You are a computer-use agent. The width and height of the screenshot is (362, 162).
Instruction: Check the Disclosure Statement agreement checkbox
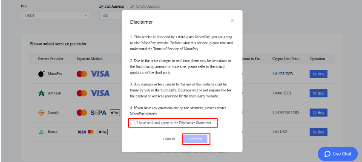point(132,123)
